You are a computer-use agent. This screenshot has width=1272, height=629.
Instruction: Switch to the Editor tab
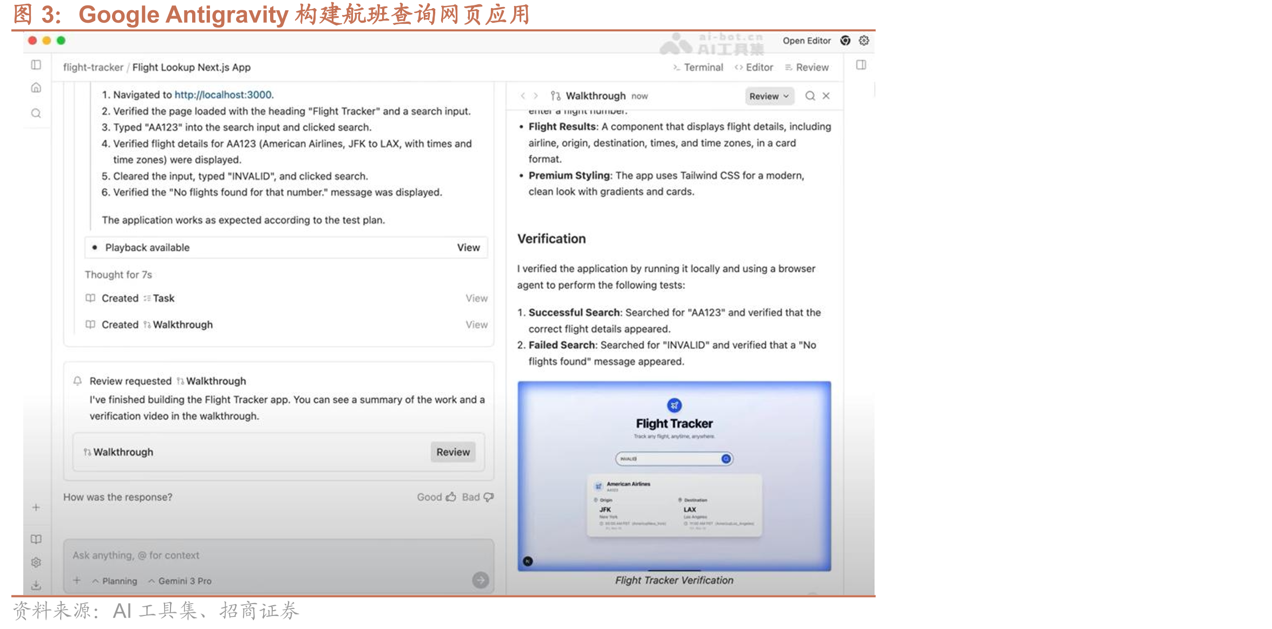tap(754, 67)
